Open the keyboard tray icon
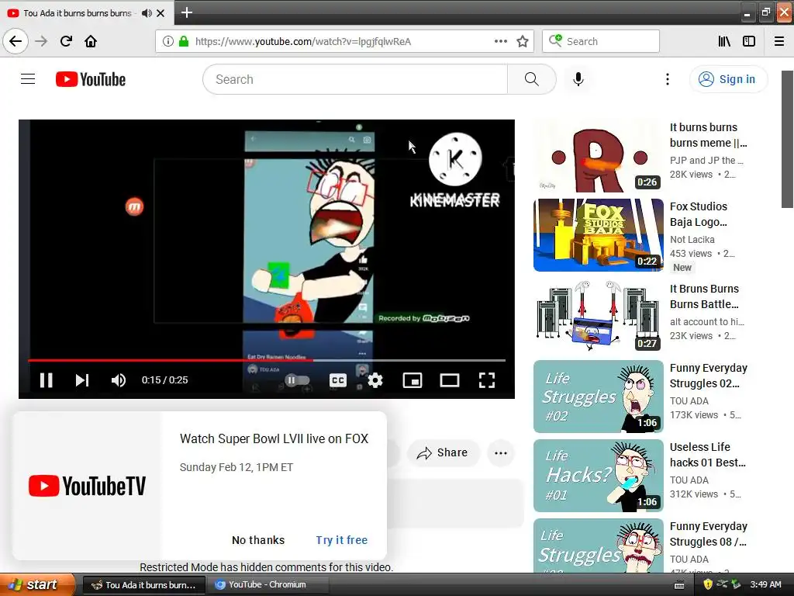Screen dimensions: 794x596 [679, 585]
